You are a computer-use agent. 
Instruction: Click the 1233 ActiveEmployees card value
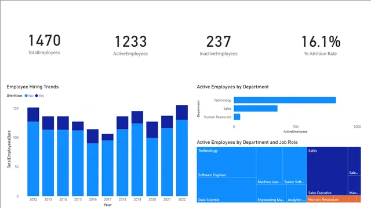[x=130, y=42]
